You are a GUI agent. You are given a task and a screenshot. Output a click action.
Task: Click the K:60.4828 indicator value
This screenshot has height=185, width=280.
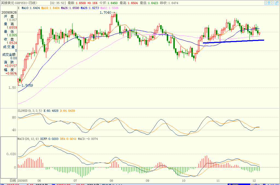tap(51, 111)
